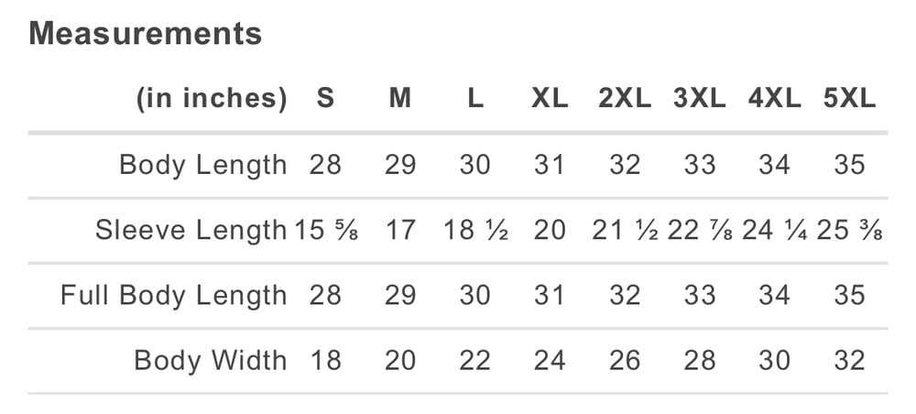Select the 2XL size column header
This screenshot has height=414, width=916.
(x=625, y=99)
